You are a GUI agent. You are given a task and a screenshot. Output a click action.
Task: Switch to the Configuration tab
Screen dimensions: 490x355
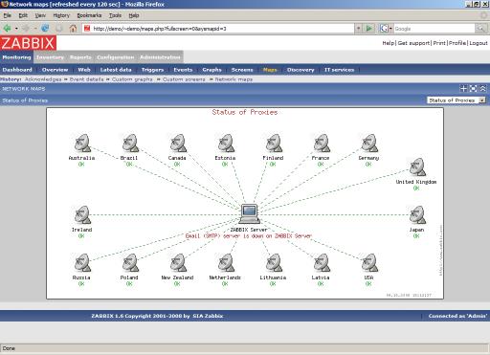pyautogui.click(x=116, y=57)
